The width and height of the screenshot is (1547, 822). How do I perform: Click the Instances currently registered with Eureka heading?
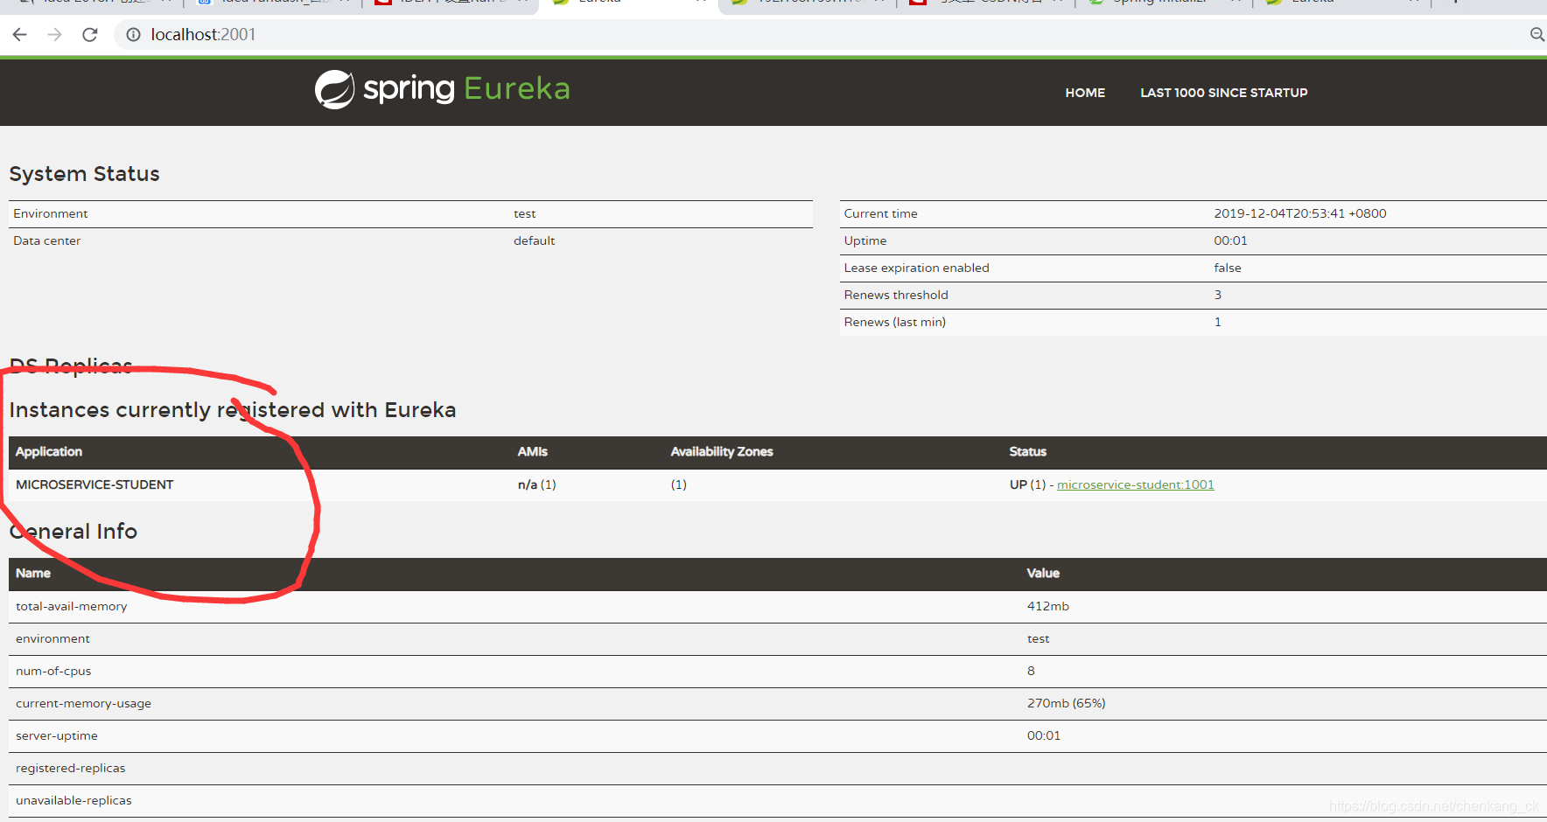[233, 410]
